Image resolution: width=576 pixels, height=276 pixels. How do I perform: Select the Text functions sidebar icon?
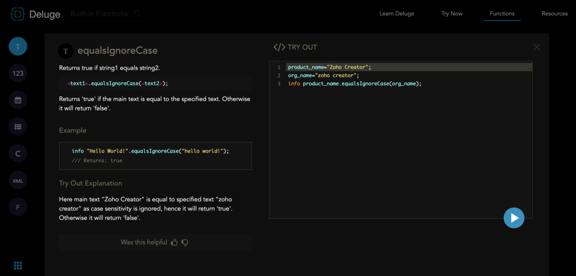[x=18, y=47]
